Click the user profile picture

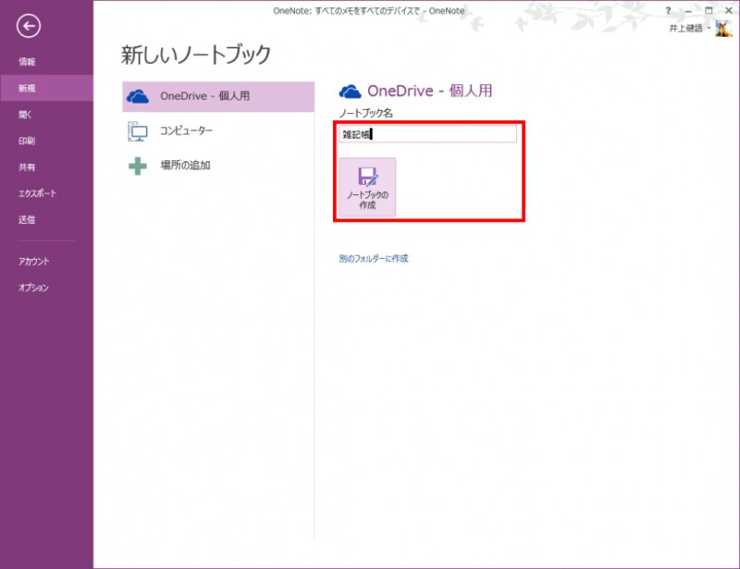(723, 29)
